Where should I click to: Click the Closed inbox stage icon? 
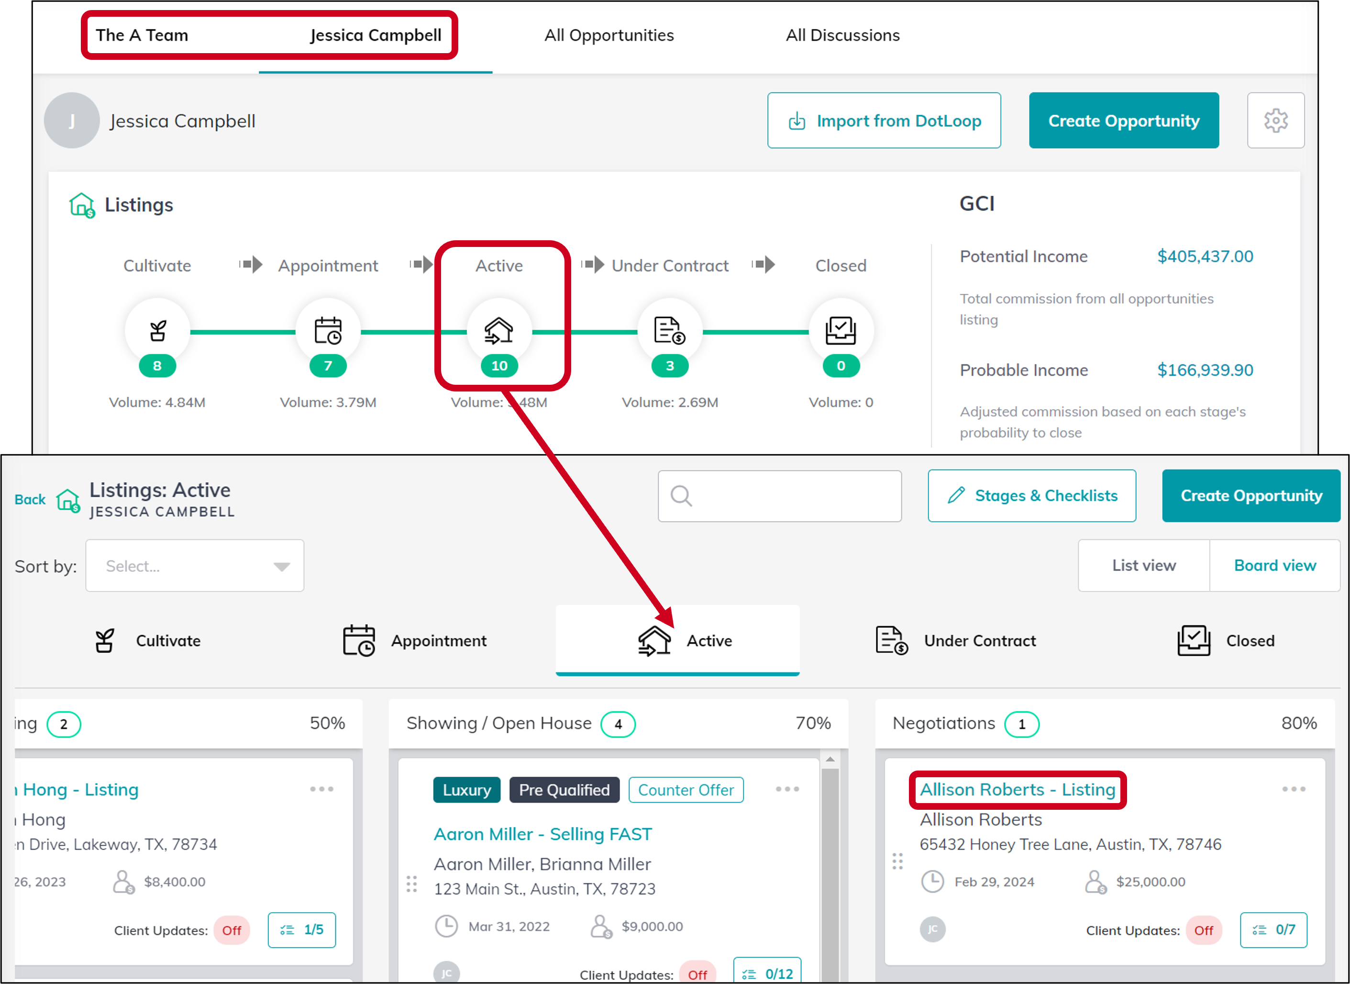(x=841, y=331)
